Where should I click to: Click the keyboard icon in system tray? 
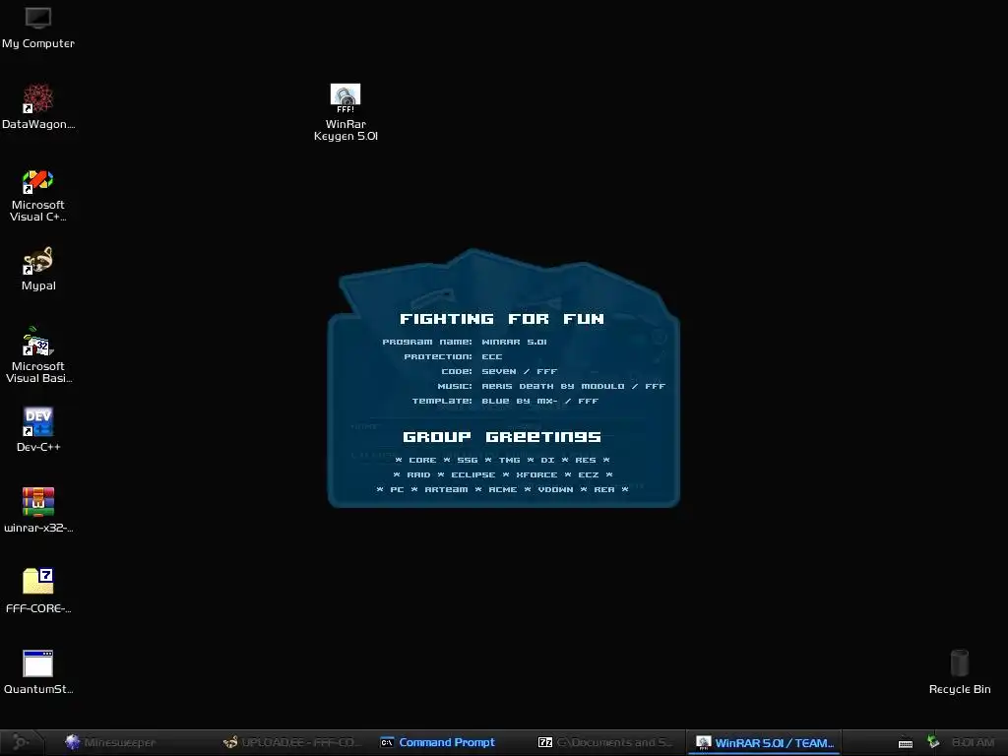coord(906,743)
